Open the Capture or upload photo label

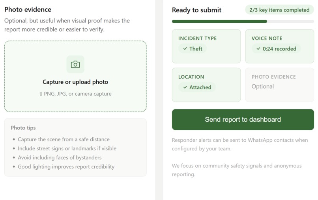click(75, 82)
